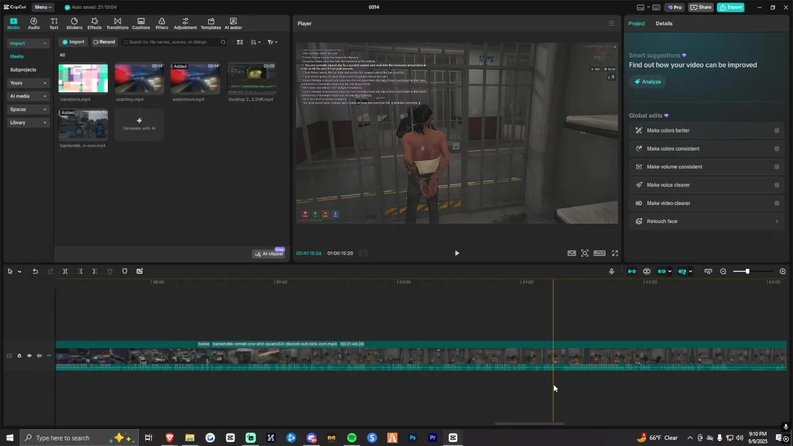Click the Record button
The width and height of the screenshot is (793, 446).
pyautogui.click(x=104, y=42)
